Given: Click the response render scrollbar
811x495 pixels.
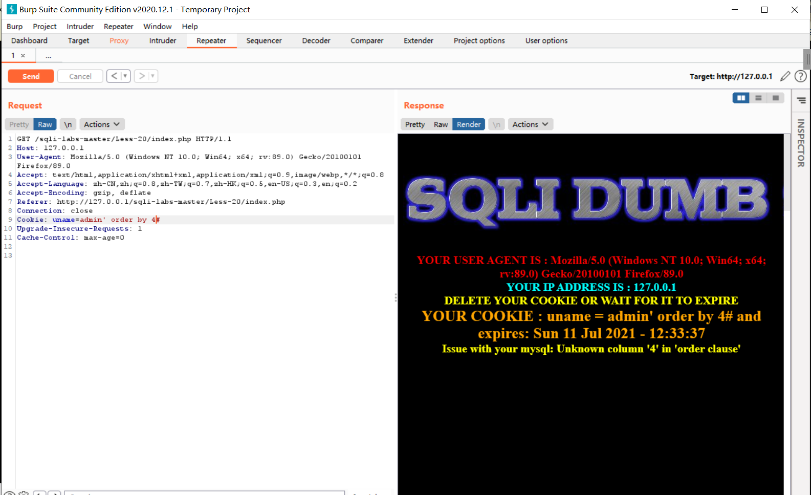Looking at the screenshot, I should pyautogui.click(x=787, y=172).
